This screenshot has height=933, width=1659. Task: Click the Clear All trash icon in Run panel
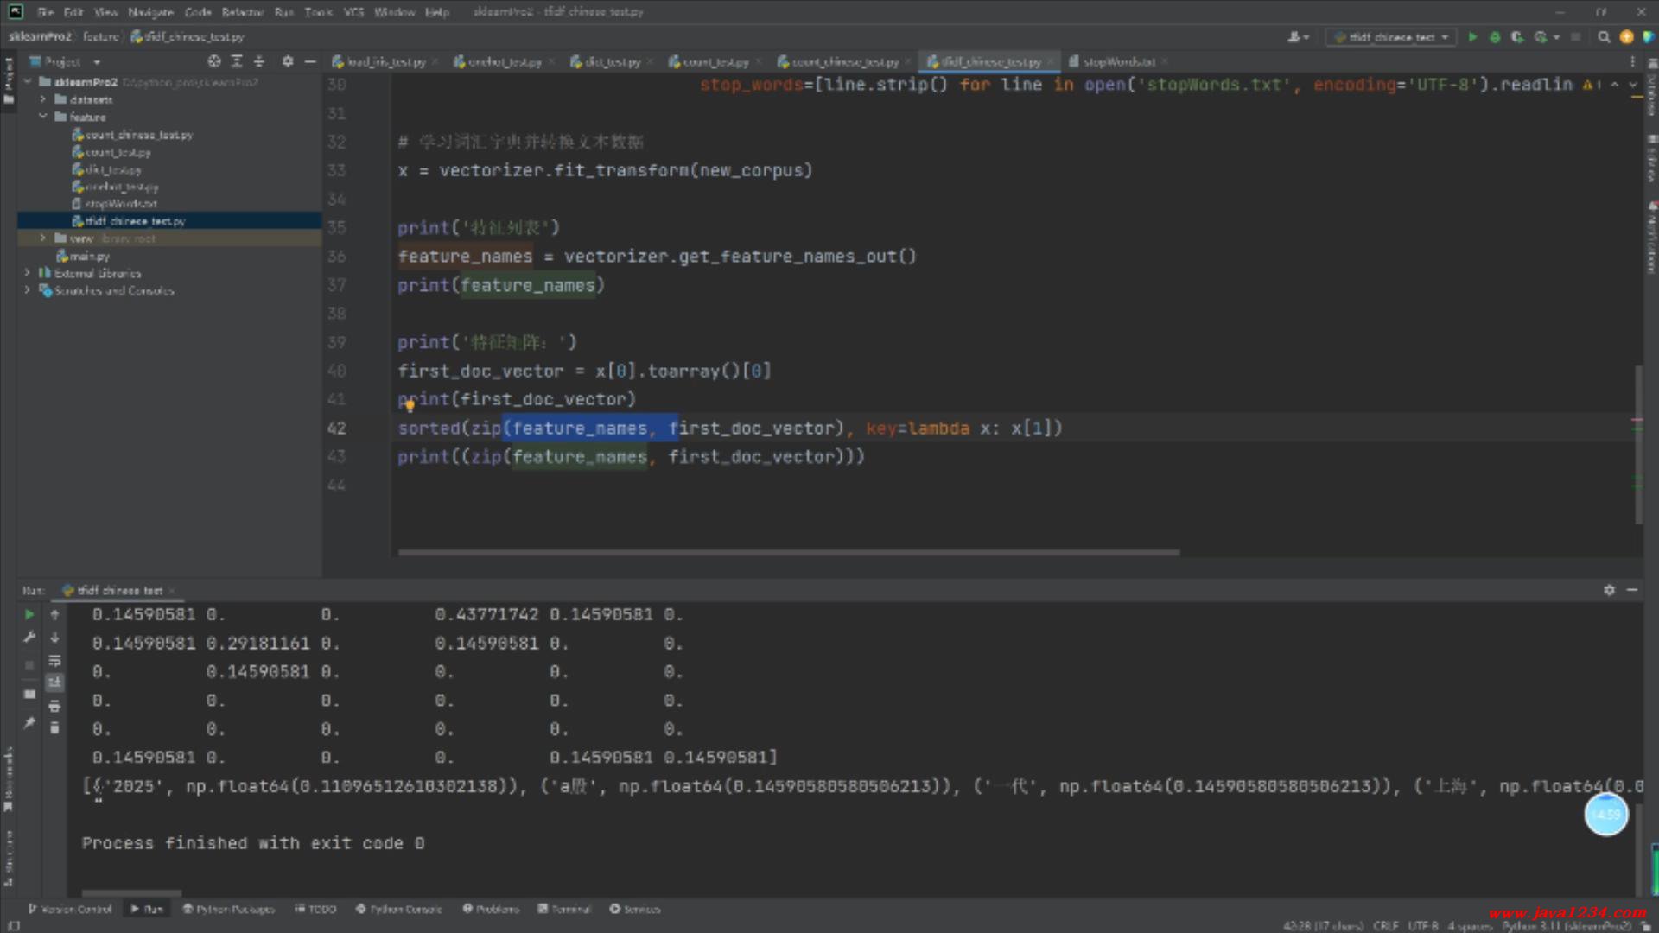click(54, 728)
